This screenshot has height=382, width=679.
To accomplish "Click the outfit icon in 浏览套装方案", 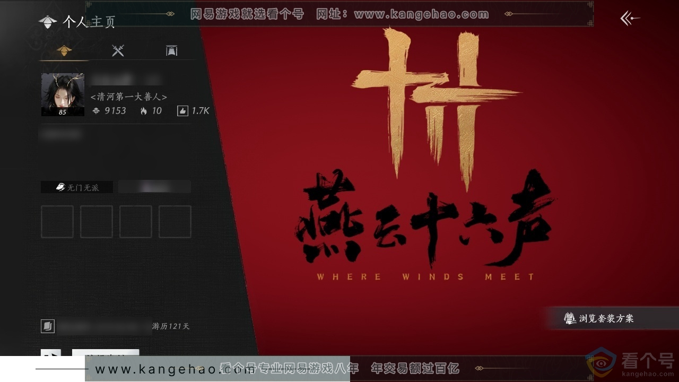I will click(x=570, y=318).
